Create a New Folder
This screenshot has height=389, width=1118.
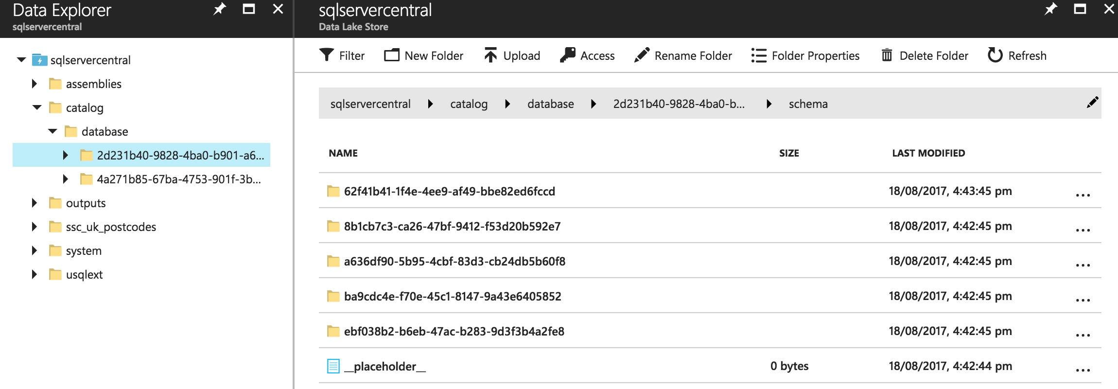(x=423, y=55)
